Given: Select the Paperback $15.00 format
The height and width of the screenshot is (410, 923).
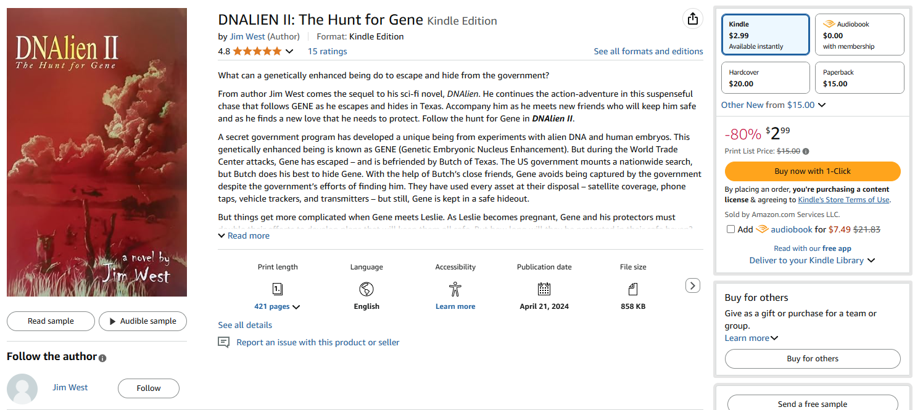Looking at the screenshot, I should click(859, 78).
